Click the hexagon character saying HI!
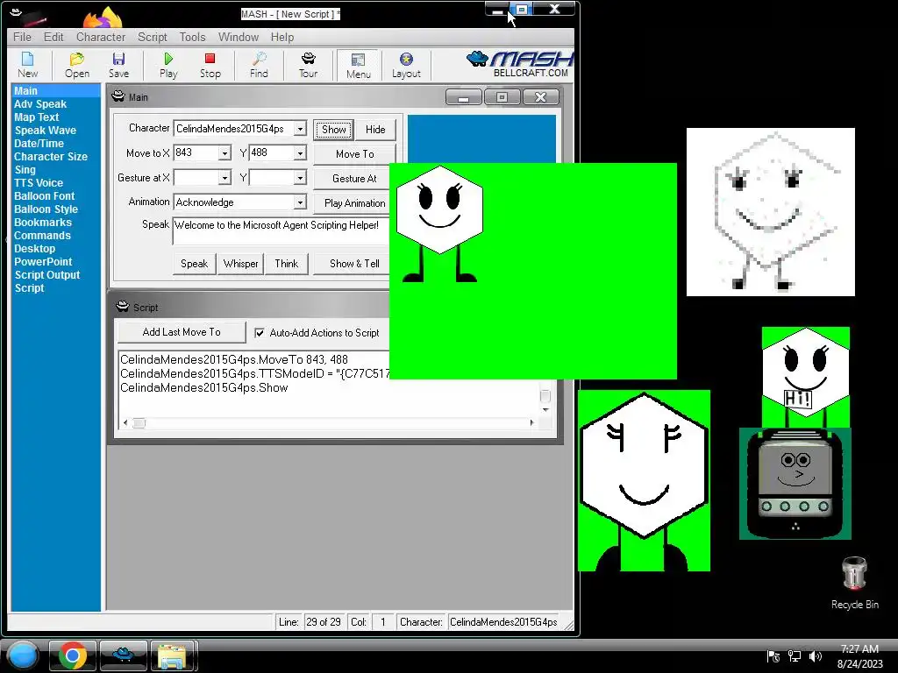Screen dimensions: 898x673 click(806, 377)
